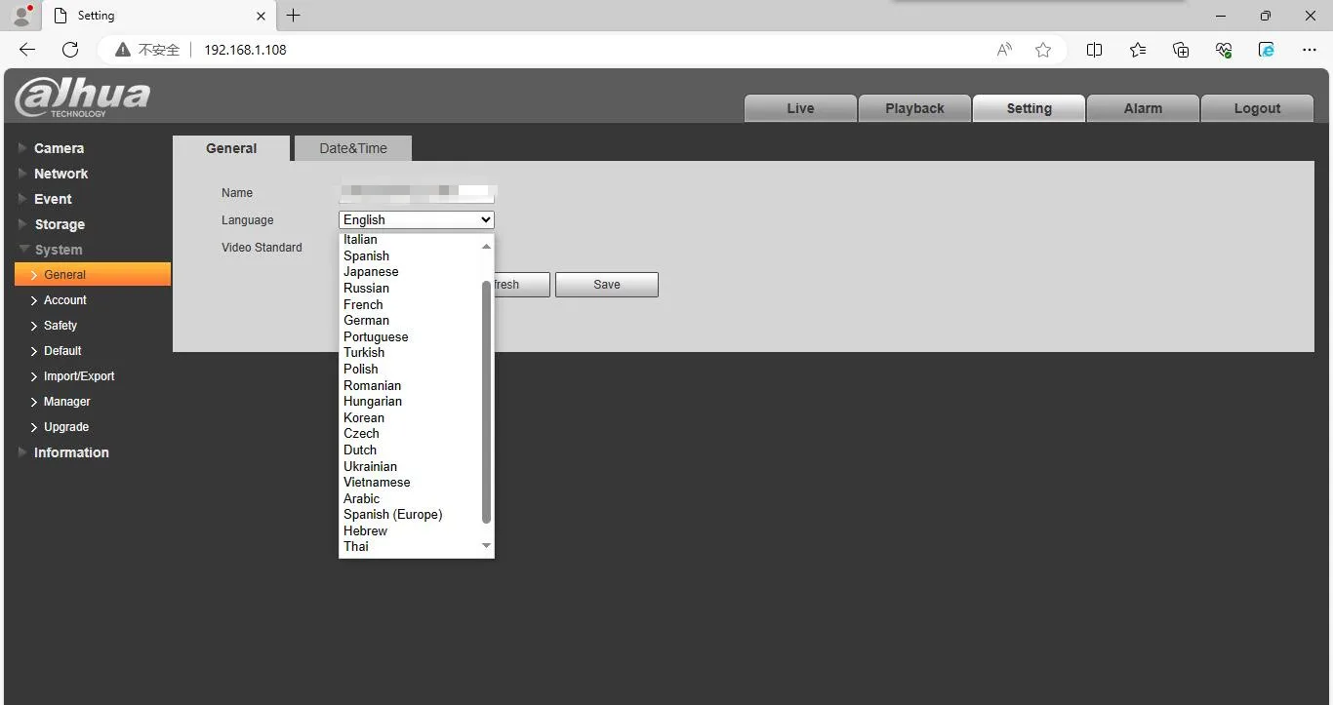
Task: Expand the Network menu section
Action: click(61, 174)
